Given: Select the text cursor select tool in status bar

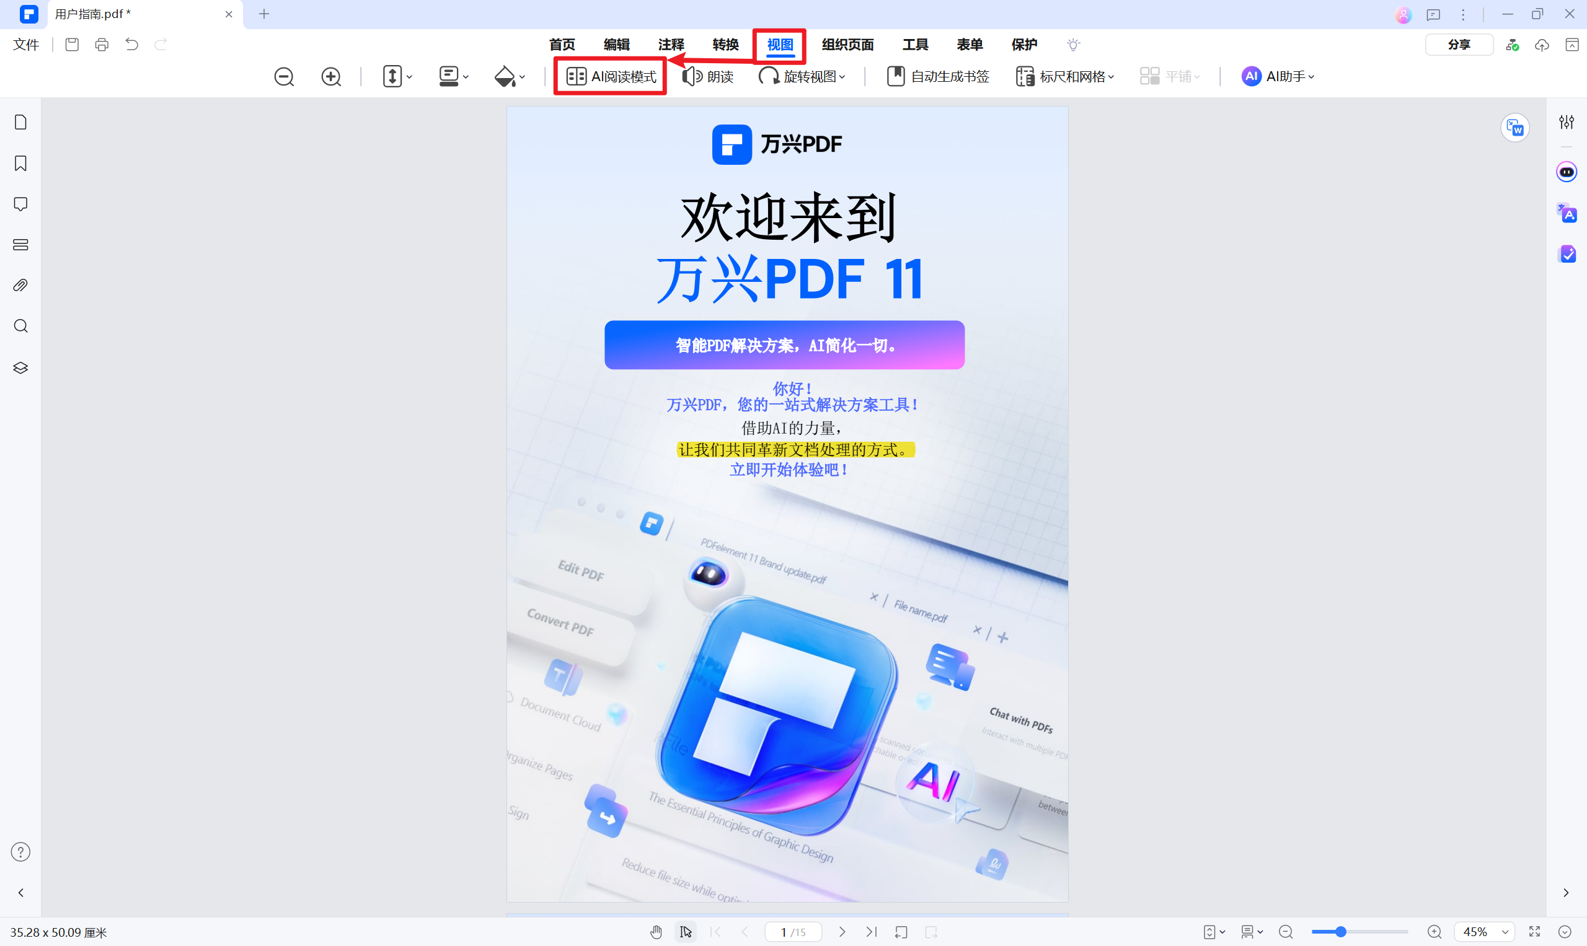Looking at the screenshot, I should (x=686, y=932).
